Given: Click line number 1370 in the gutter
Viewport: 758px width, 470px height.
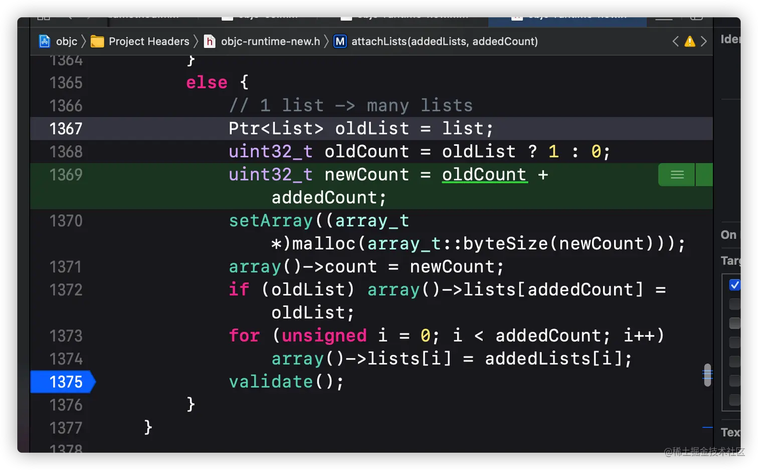Looking at the screenshot, I should (x=66, y=221).
